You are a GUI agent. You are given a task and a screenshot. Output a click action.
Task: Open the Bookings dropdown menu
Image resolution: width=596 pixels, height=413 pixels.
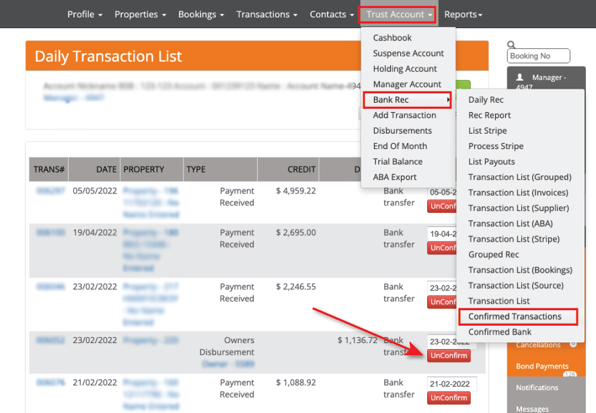201,14
